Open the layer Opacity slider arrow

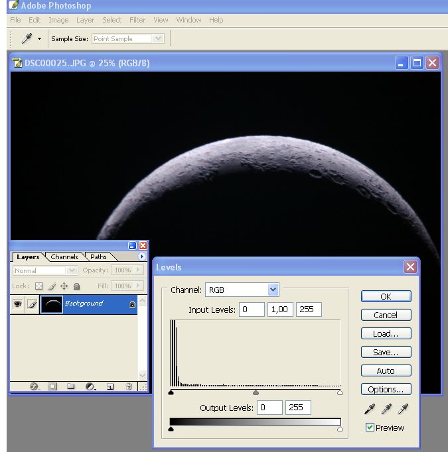click(138, 270)
